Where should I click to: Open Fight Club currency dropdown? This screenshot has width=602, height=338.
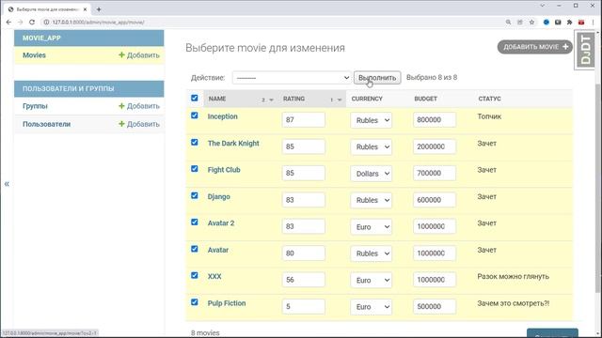tap(371, 174)
